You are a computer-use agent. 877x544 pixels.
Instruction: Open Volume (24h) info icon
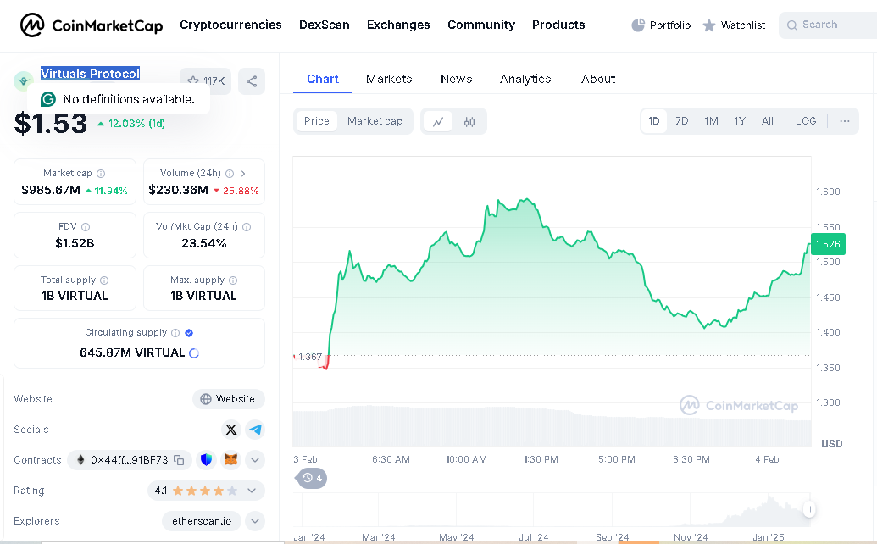coord(230,174)
